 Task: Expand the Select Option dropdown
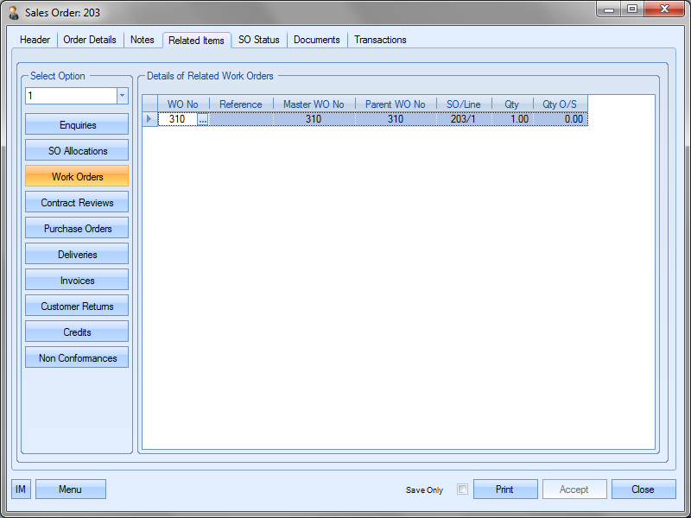pyautogui.click(x=122, y=96)
